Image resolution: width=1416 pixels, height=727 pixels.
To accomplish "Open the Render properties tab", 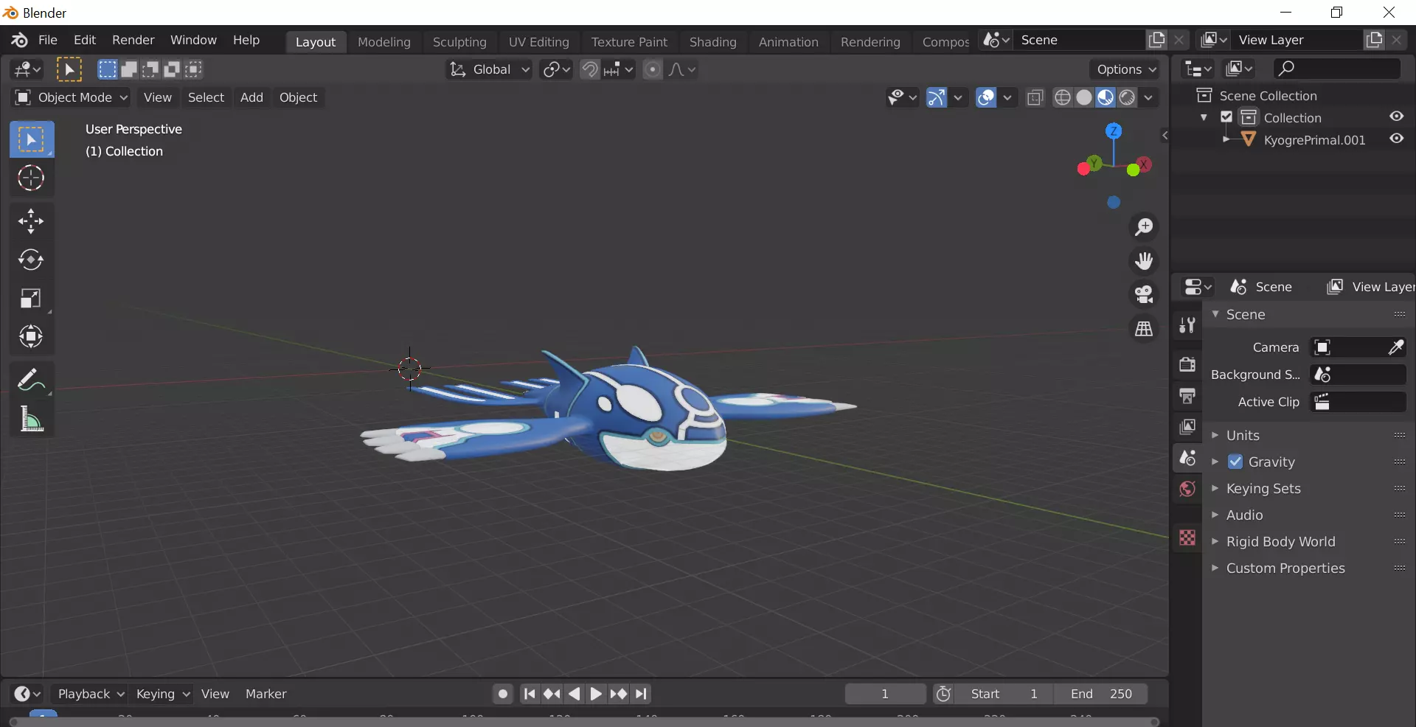I will click(1187, 364).
